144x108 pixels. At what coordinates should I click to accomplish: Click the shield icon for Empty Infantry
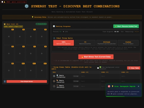[57, 75]
